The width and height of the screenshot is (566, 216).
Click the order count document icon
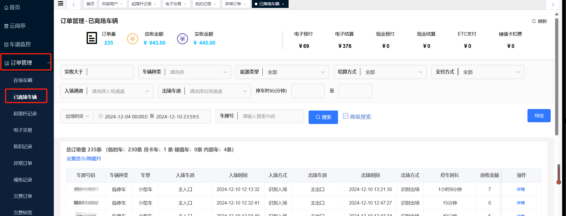pos(92,38)
